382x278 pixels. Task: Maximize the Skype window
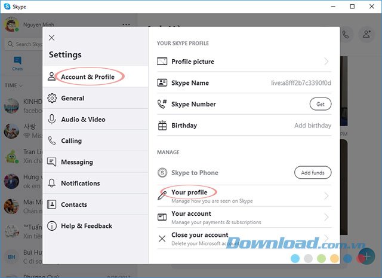tap(352, 7)
